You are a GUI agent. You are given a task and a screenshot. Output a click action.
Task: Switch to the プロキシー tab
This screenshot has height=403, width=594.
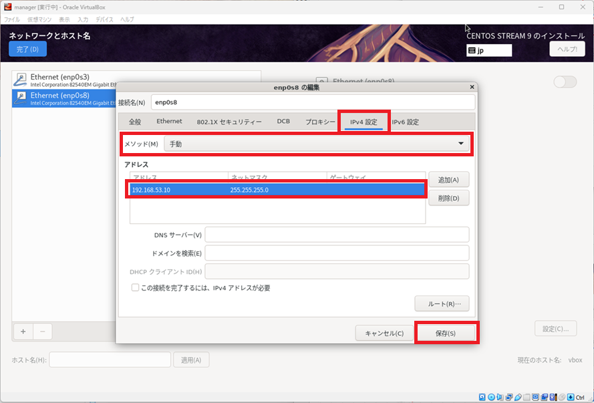pos(320,122)
